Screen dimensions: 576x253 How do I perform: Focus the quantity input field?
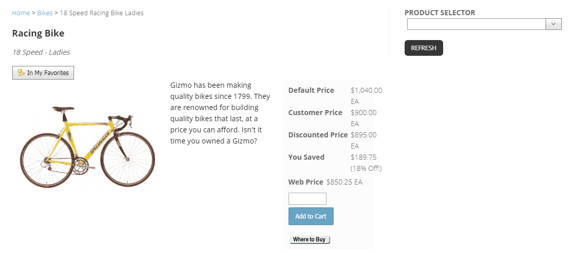[x=307, y=199]
